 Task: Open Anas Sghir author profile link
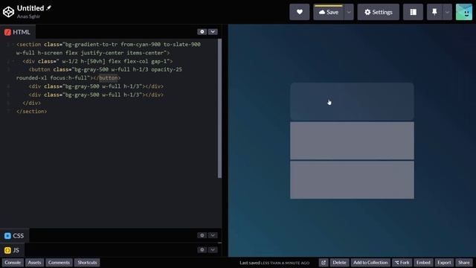[28, 16]
